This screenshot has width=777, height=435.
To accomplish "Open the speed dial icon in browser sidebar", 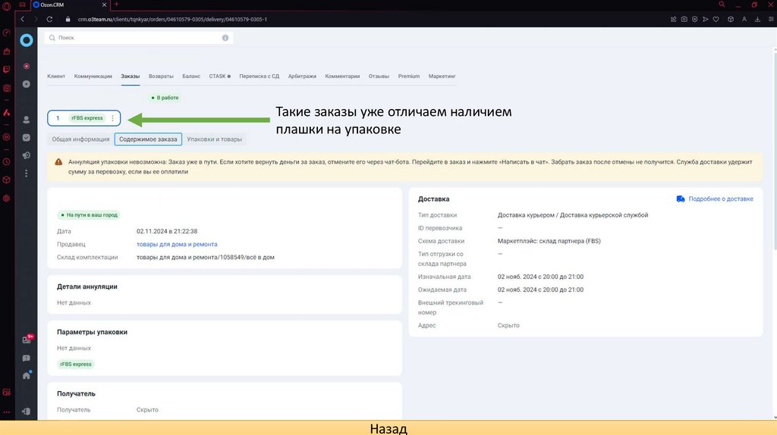I will [6, 33].
